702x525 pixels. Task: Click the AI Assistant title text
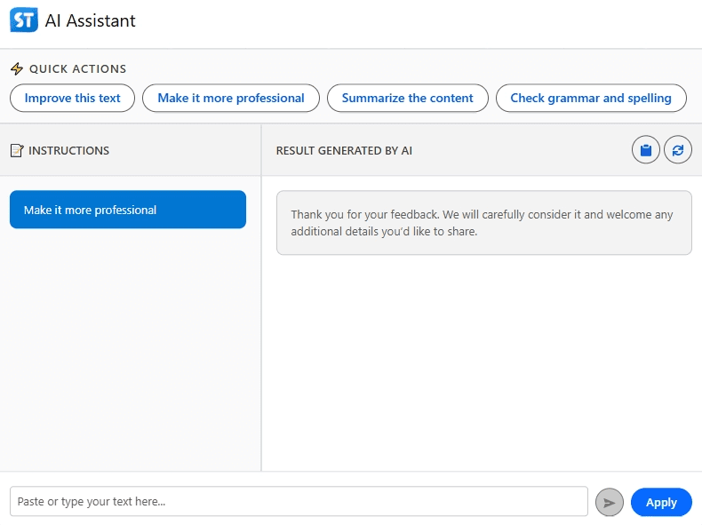91,20
